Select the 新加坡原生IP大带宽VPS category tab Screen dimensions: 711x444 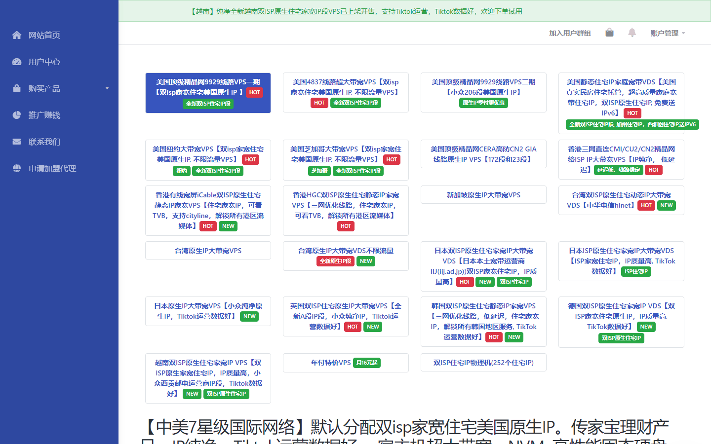(x=483, y=195)
